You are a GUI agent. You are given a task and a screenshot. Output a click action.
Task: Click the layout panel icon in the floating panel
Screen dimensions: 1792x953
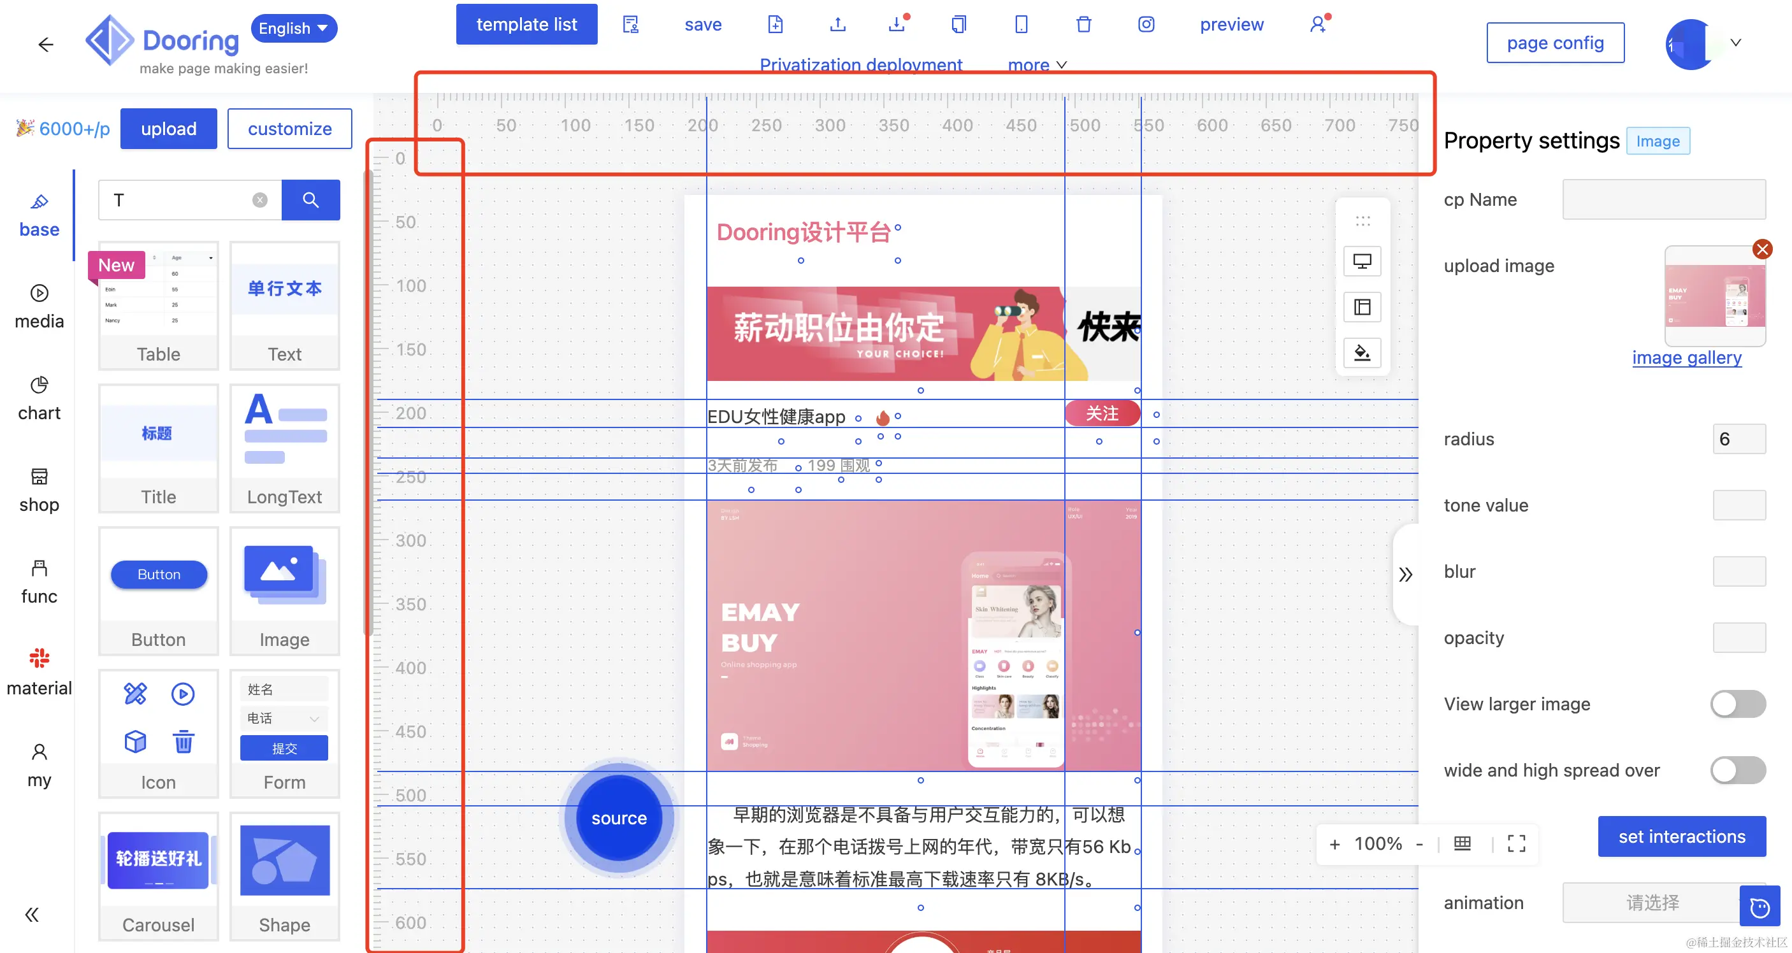click(x=1361, y=307)
